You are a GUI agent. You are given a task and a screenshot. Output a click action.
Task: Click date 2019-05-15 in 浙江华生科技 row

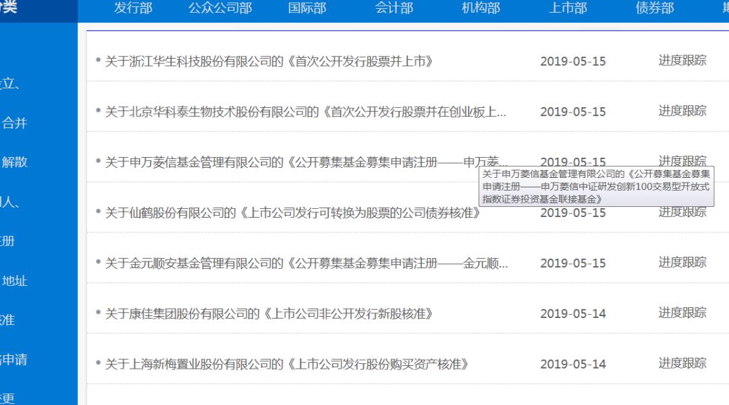573,61
